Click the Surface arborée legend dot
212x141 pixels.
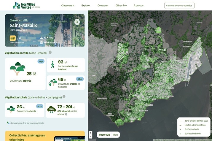180,129
